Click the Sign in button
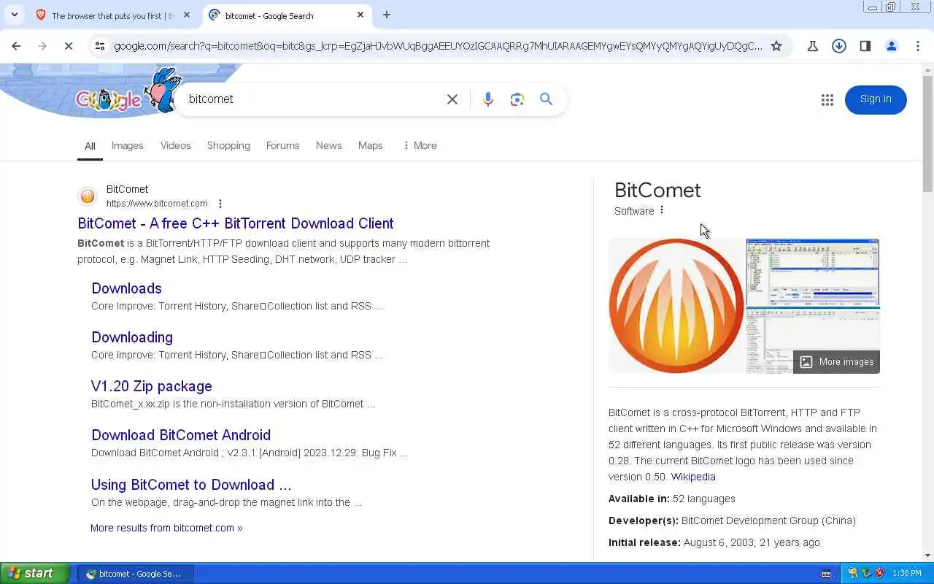Viewport: 934px width, 584px height. tap(876, 99)
